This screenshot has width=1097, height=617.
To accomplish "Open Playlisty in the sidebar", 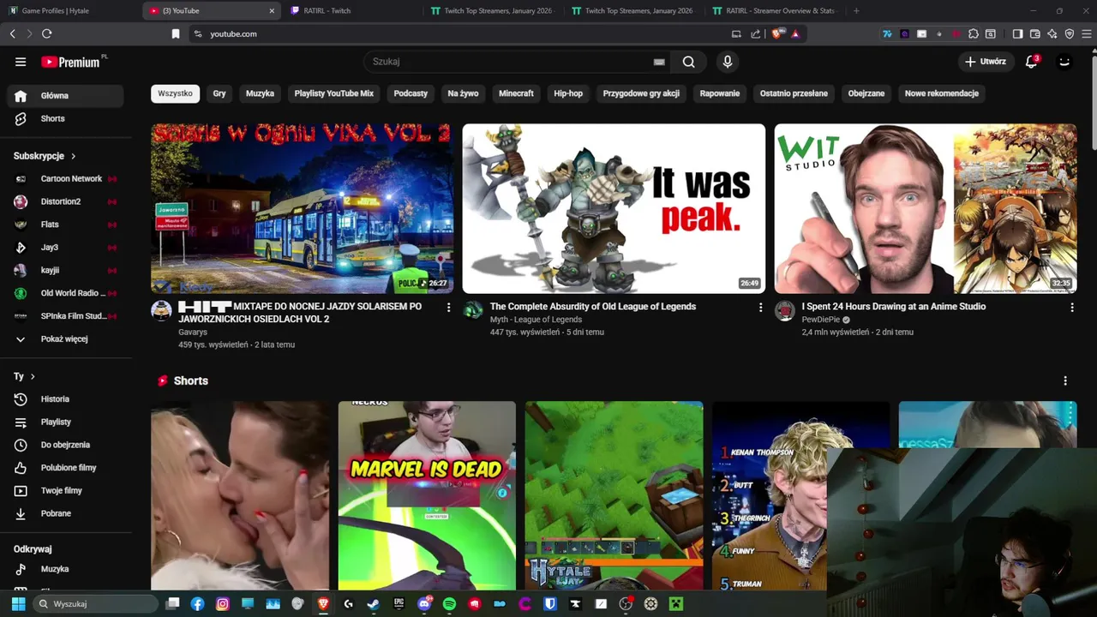I will pyautogui.click(x=66, y=422).
